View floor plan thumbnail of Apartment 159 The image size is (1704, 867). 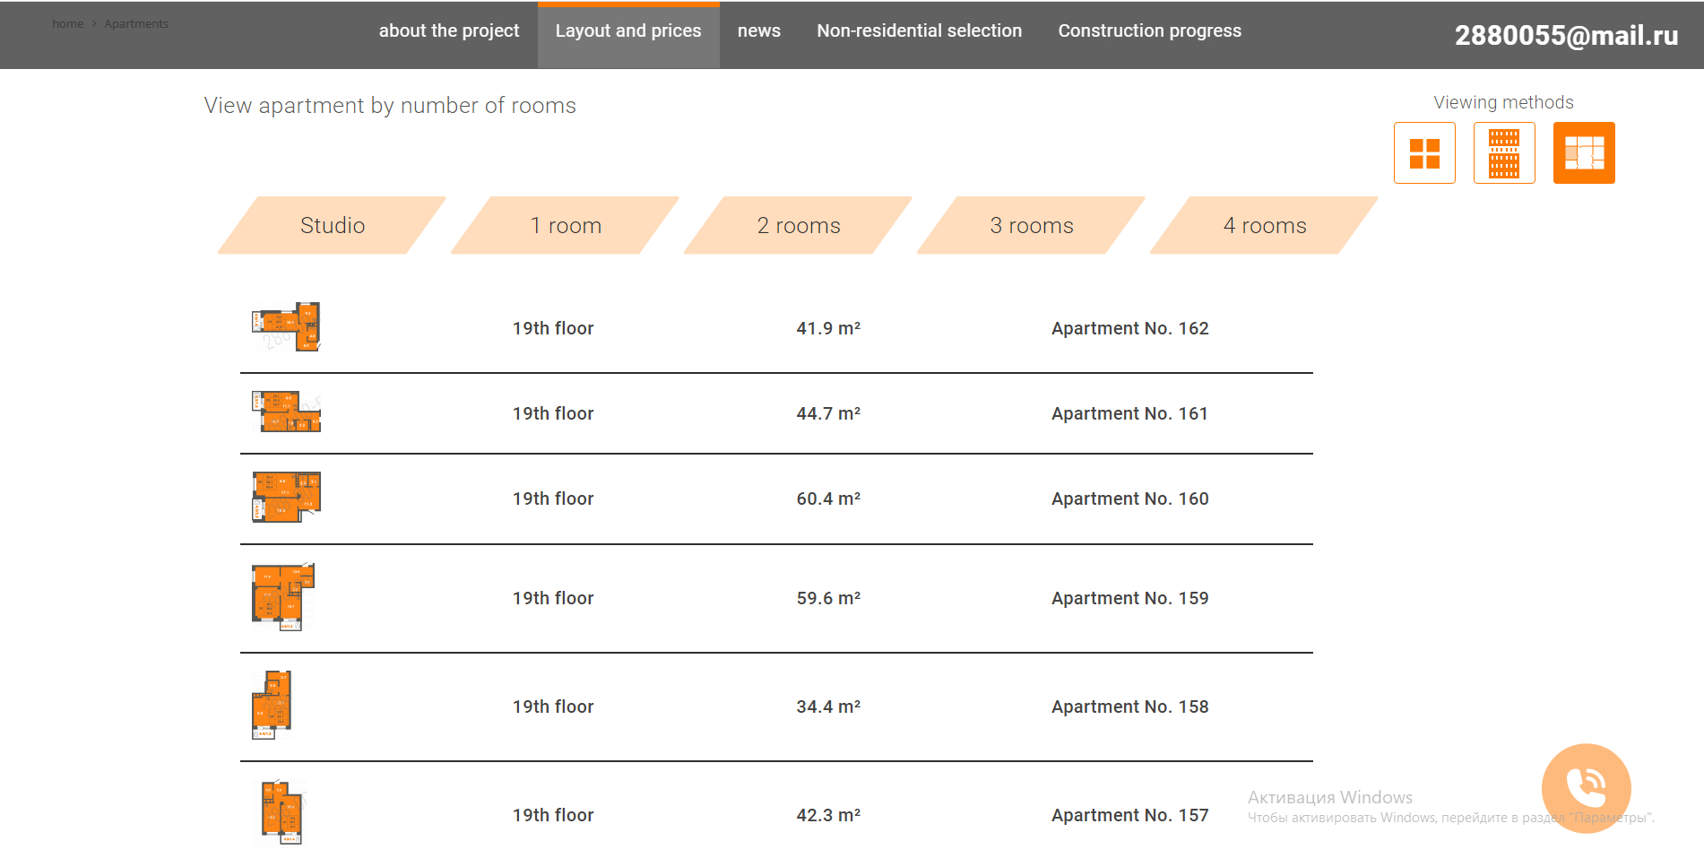point(283,597)
